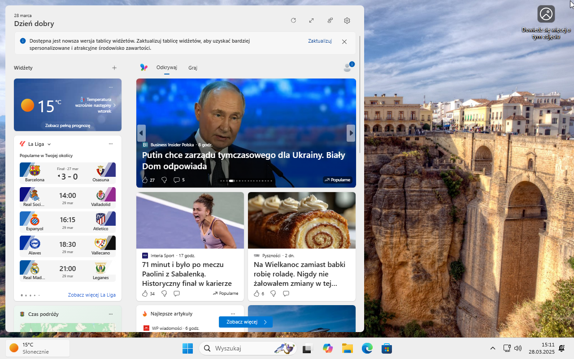The width and height of the screenshot is (574, 359).
Task: Open the Barcelona vs Osasuna match
Action: pyautogui.click(x=67, y=173)
